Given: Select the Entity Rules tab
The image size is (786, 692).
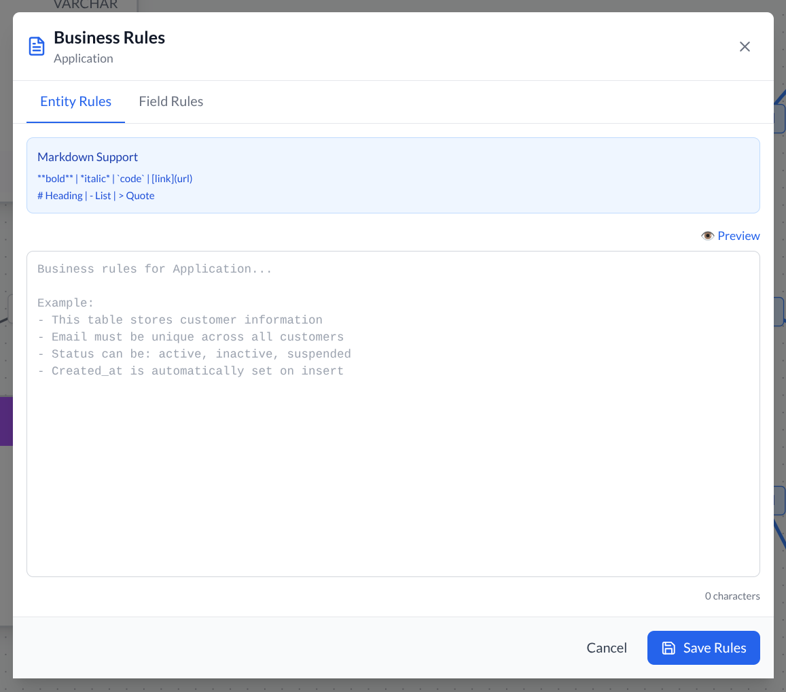Looking at the screenshot, I should click(75, 101).
